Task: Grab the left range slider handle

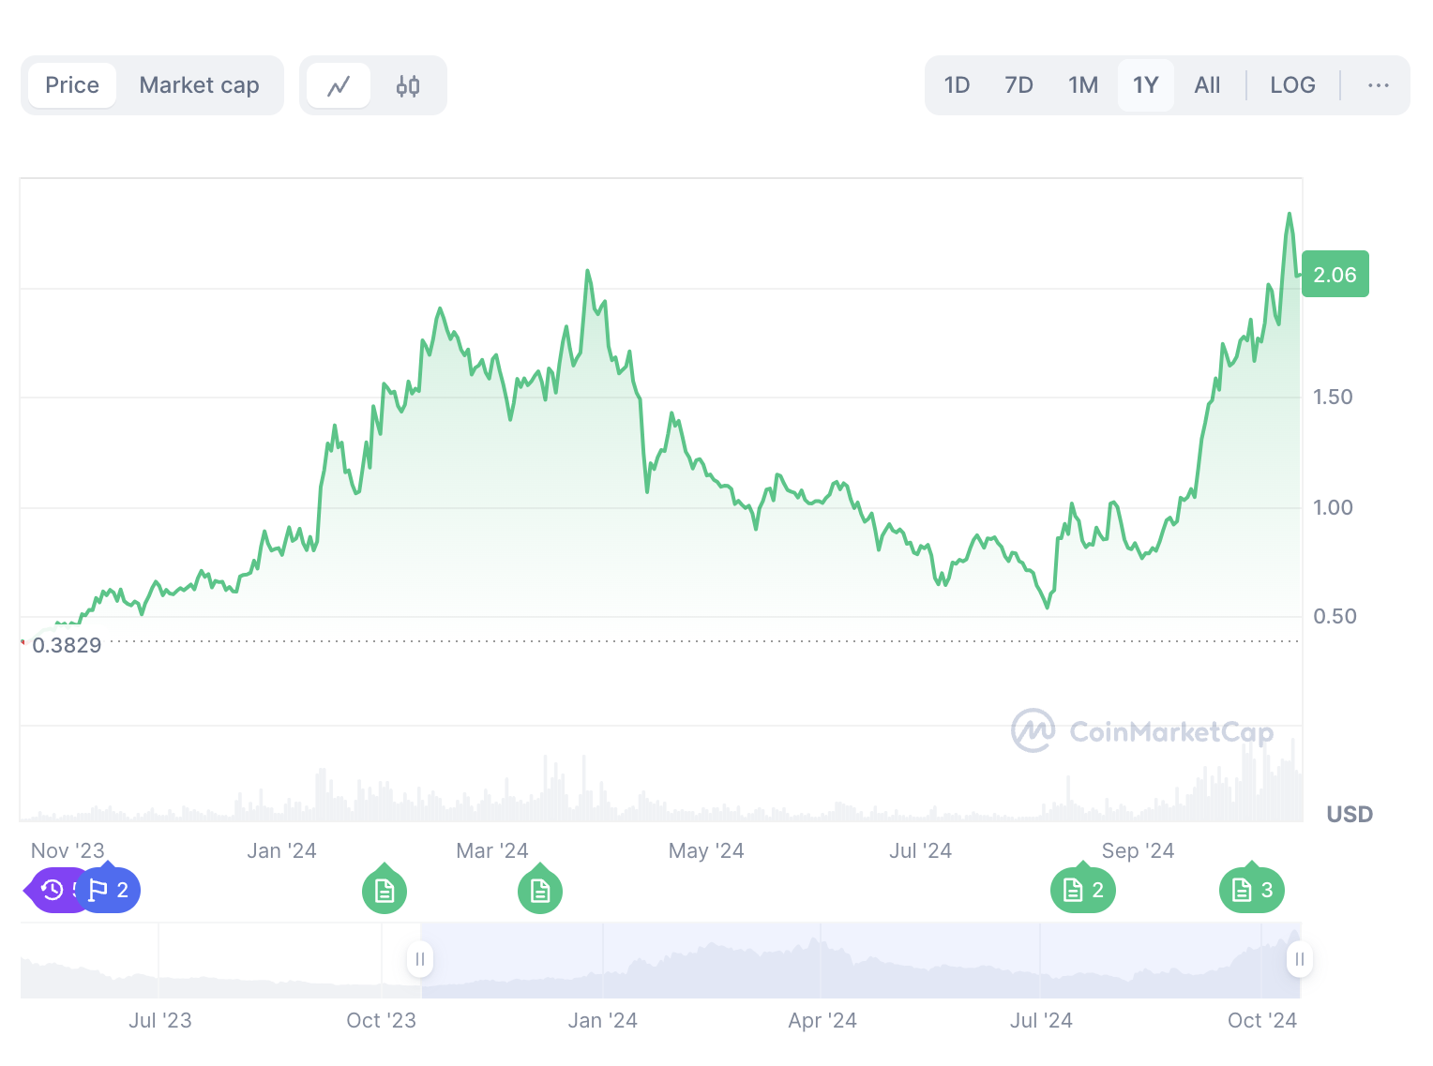Action: pos(420,959)
